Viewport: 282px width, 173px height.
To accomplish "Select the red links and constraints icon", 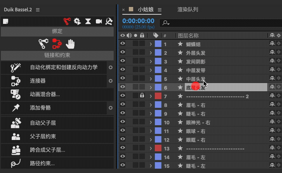I will pyautogui.click(x=57, y=43).
